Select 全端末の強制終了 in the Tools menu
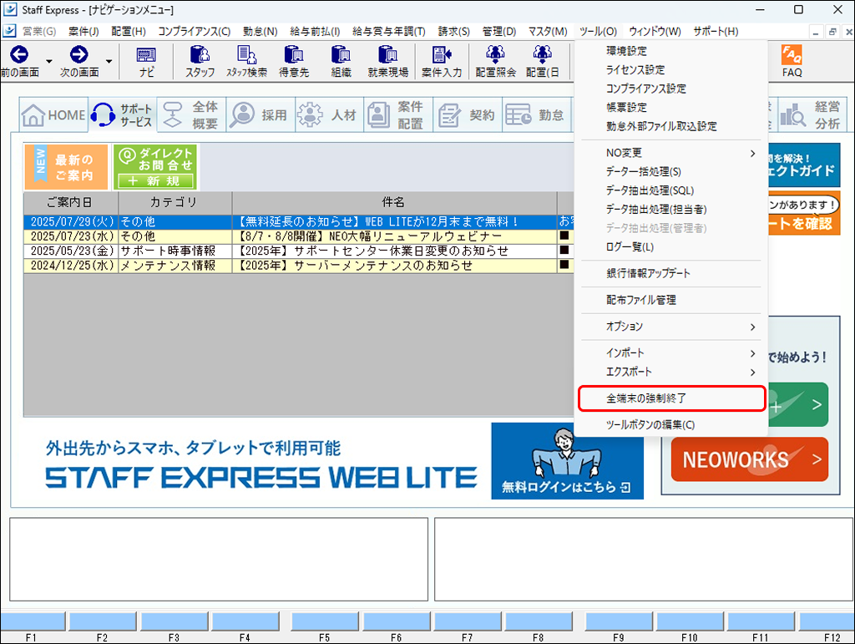This screenshot has height=644, width=855. click(670, 398)
